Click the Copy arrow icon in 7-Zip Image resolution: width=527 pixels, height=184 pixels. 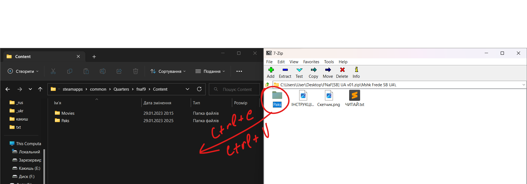click(313, 70)
